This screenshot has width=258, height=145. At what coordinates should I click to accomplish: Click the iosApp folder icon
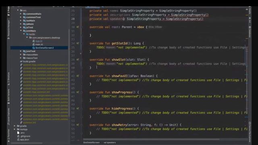(18, 129)
